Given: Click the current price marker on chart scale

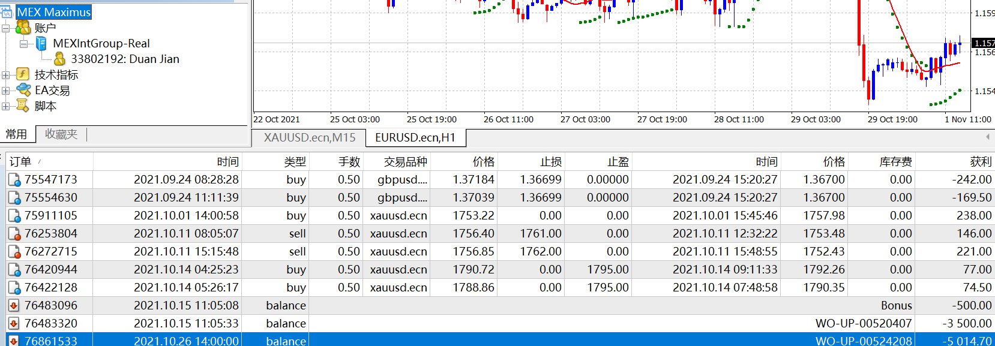Looking at the screenshot, I should 984,43.
